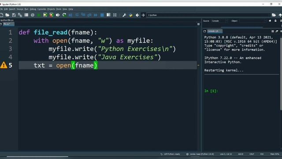Screen dimensions: 282x159
Task: Browse console tabs icon
Action: click(204, 31)
